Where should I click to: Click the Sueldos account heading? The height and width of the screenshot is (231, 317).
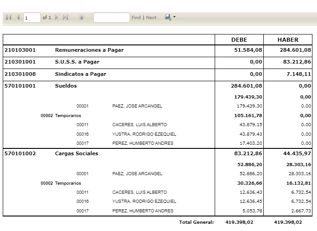66,86
